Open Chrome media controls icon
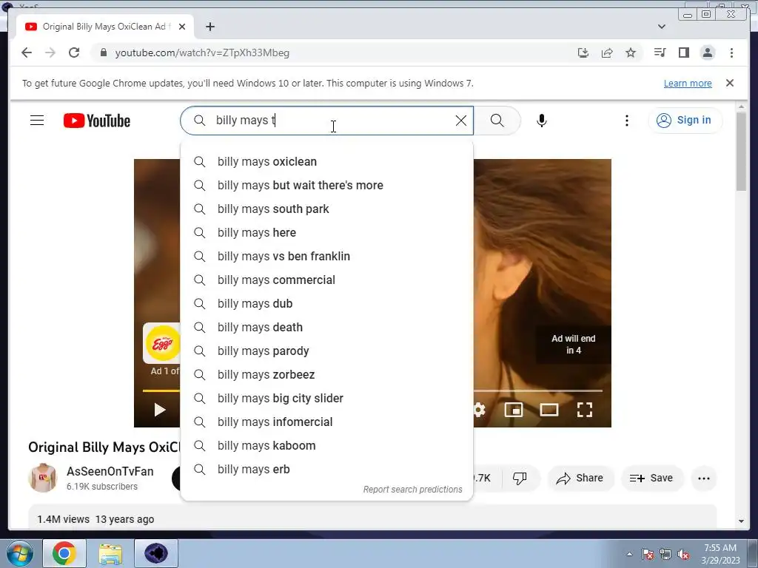758x568 pixels. coord(660,53)
